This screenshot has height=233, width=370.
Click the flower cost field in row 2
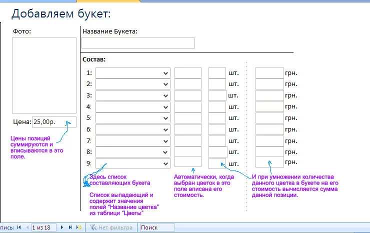coord(188,84)
